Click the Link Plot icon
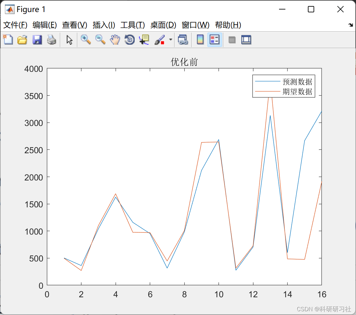 pos(183,40)
